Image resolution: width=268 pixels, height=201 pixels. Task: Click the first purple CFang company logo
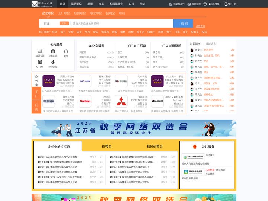(x=48, y=81)
